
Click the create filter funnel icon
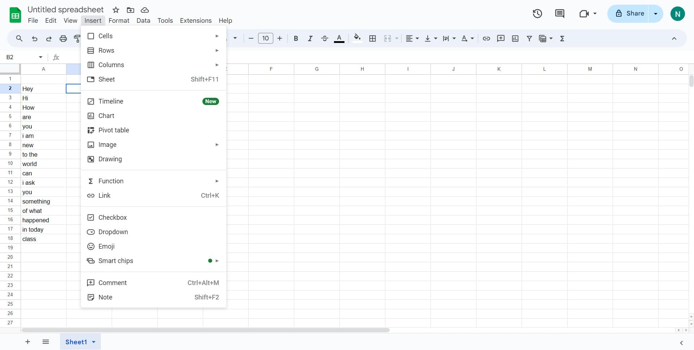pos(529,39)
